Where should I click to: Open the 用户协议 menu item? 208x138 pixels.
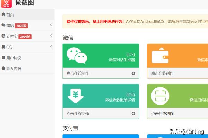27,58
